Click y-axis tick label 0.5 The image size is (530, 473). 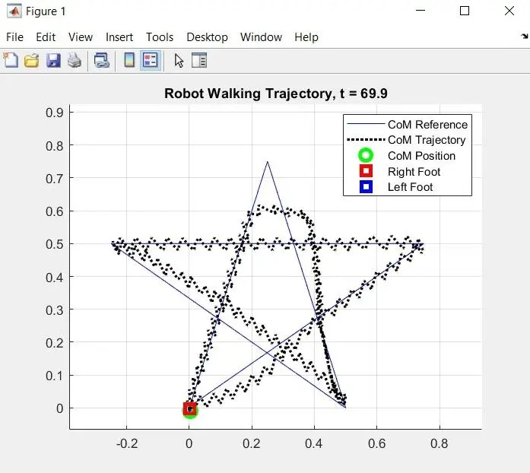tap(55, 244)
